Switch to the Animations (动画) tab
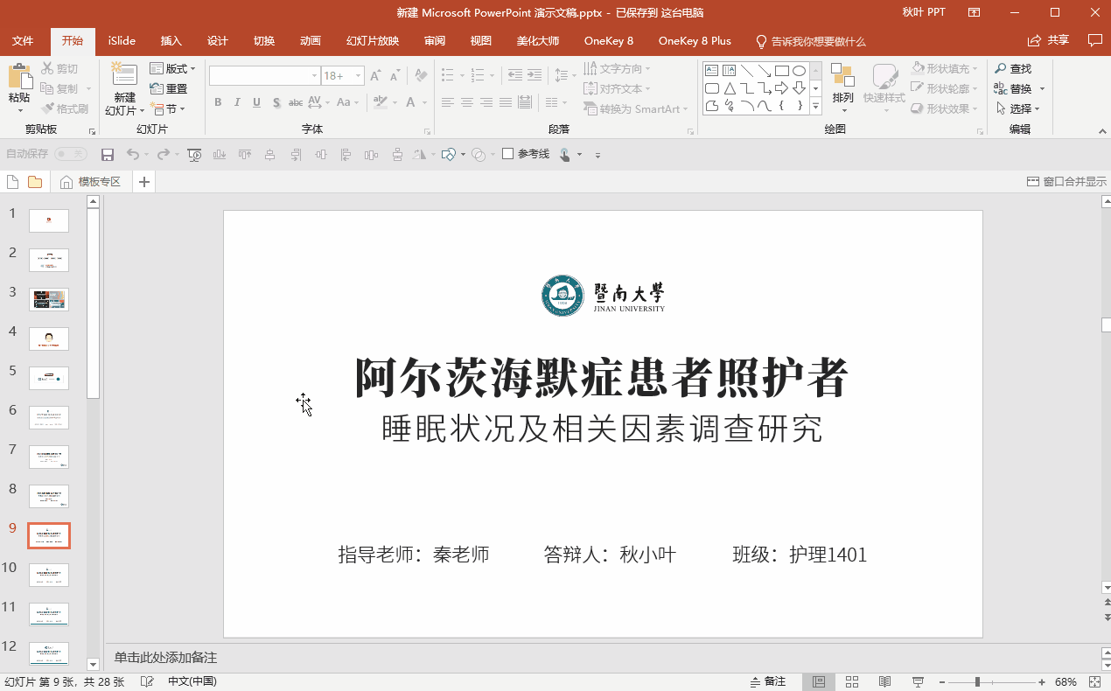 tap(311, 41)
